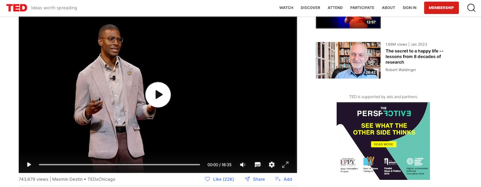Like the talk with the heart icon
The width and height of the screenshot is (481, 187).
[x=207, y=179]
